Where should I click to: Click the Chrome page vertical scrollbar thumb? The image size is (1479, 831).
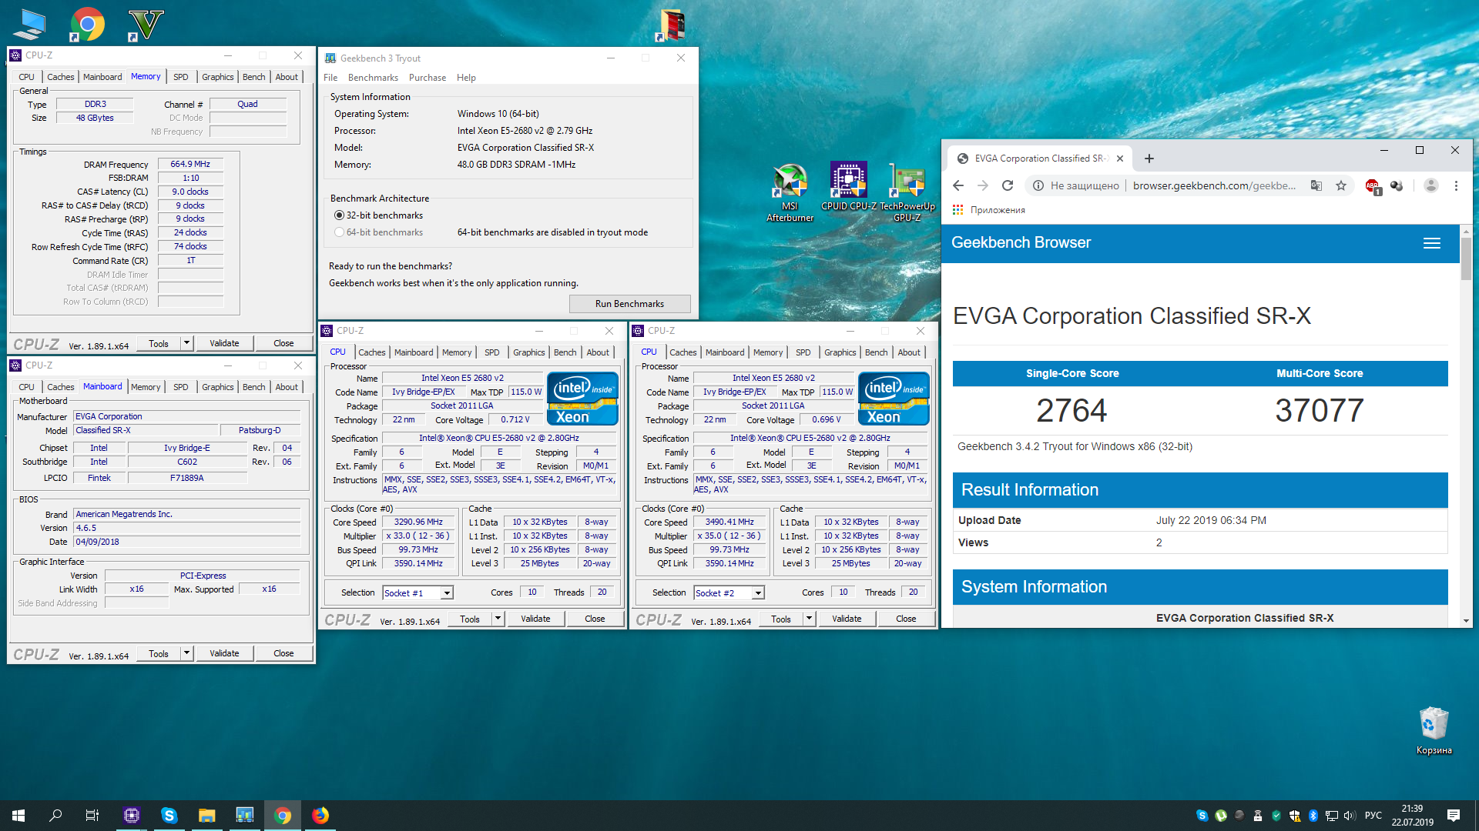(x=1466, y=259)
